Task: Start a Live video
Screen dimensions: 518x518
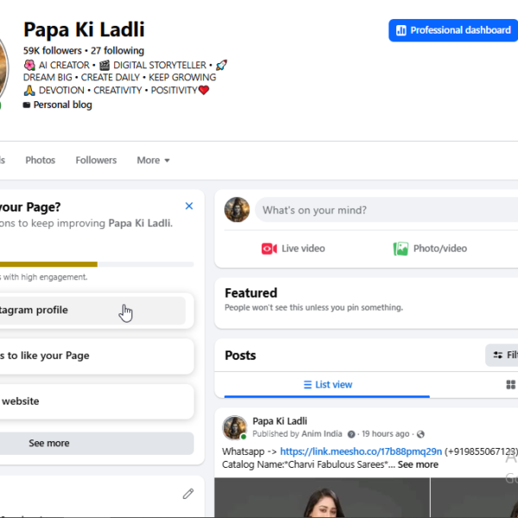Action: pyautogui.click(x=294, y=249)
